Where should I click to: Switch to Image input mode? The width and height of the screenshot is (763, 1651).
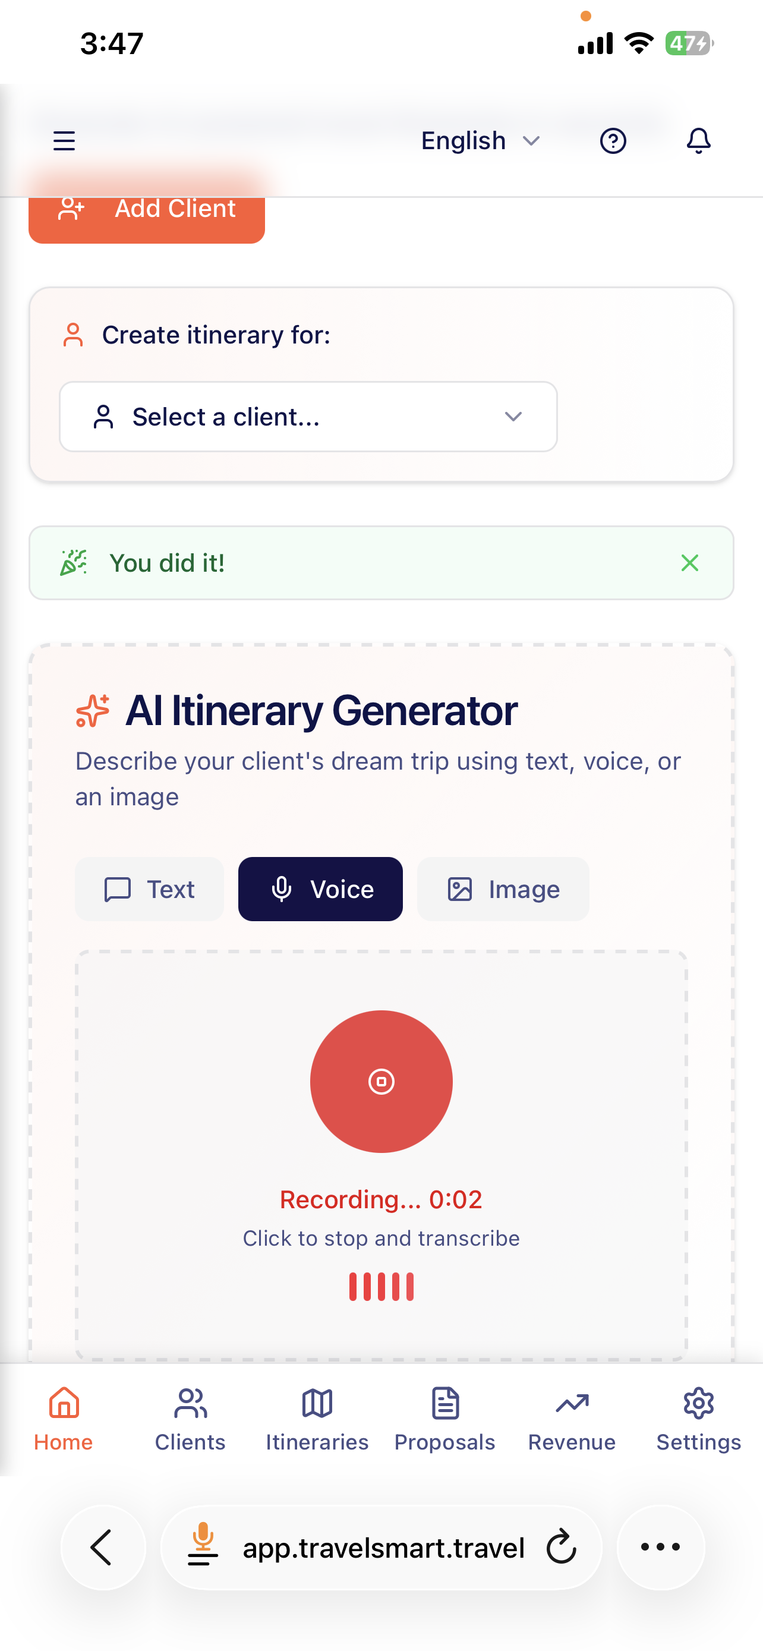502,889
